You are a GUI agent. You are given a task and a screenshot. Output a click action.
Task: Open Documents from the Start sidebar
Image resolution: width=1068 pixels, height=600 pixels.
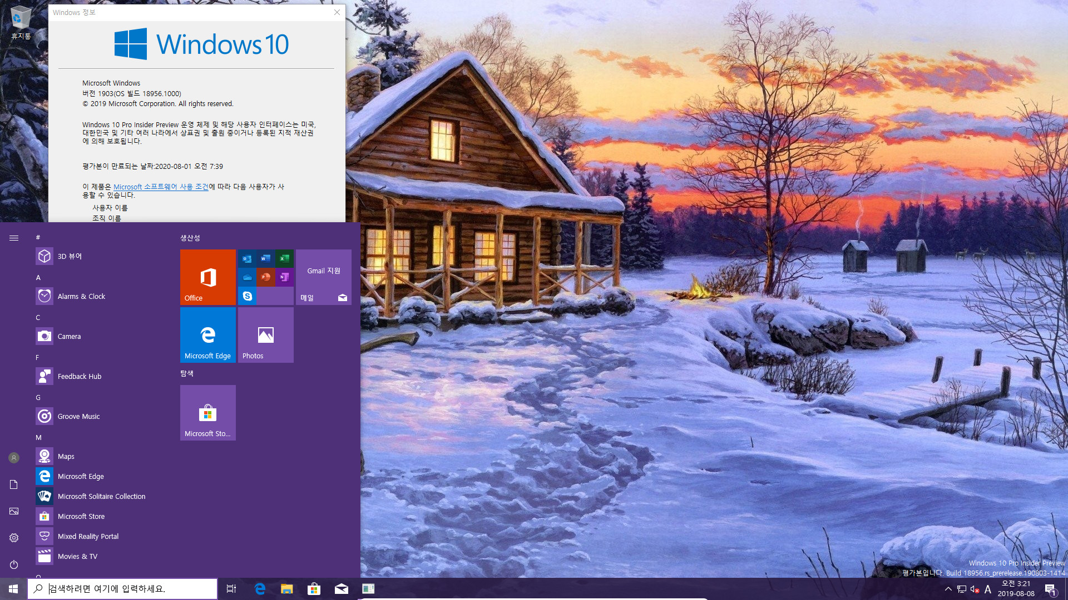[14, 484]
